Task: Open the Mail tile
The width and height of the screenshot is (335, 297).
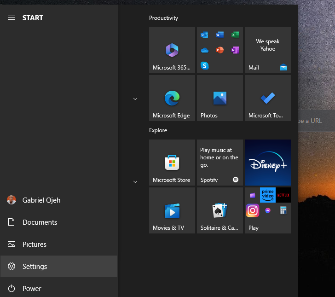Action: click(x=268, y=50)
